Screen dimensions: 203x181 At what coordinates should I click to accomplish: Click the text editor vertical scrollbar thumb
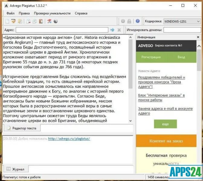click(130, 64)
